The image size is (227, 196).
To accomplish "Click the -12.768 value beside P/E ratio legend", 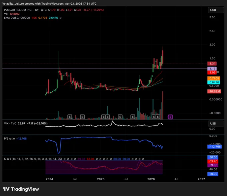I will [21, 139].
